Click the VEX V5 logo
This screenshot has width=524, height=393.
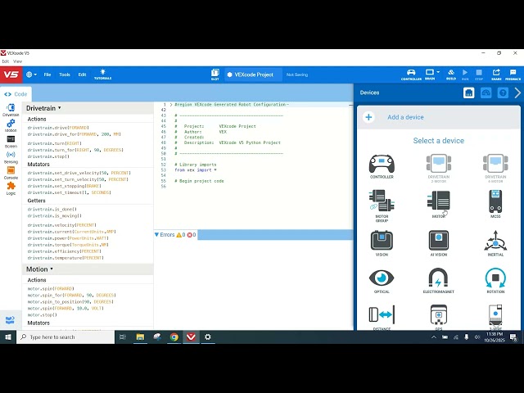[11, 75]
